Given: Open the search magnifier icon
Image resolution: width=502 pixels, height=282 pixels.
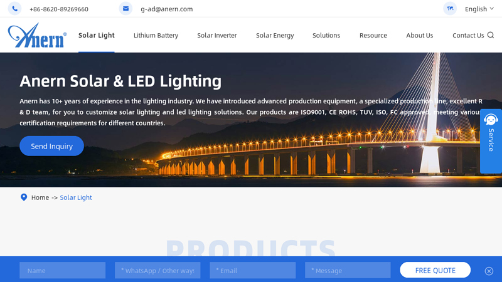Looking at the screenshot, I should (x=491, y=35).
